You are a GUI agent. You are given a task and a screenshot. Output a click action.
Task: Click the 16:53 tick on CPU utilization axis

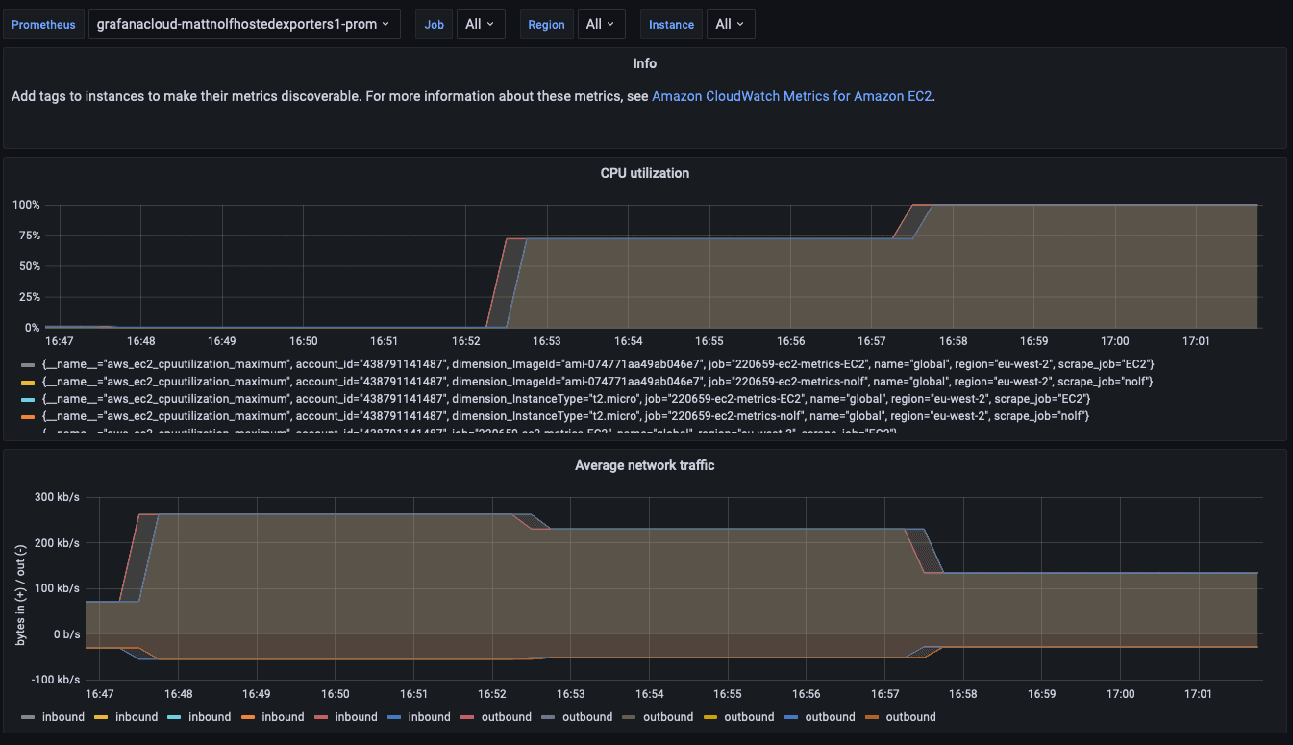(x=546, y=341)
